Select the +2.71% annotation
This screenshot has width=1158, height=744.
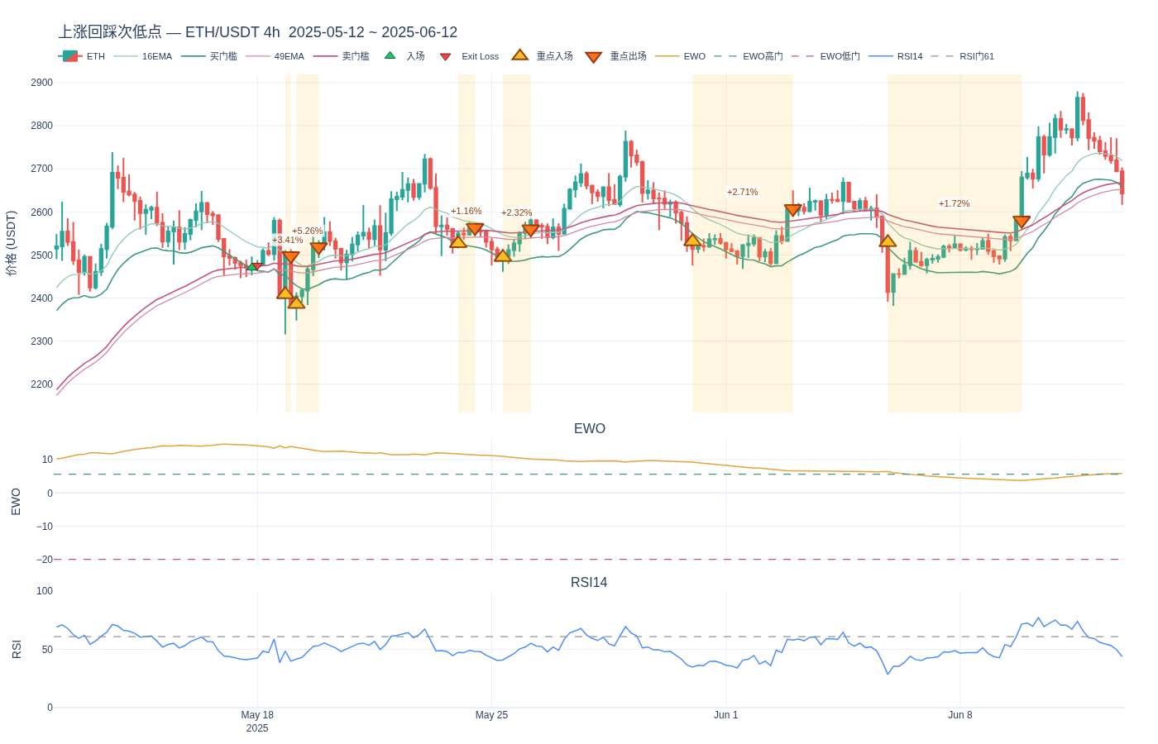743,192
